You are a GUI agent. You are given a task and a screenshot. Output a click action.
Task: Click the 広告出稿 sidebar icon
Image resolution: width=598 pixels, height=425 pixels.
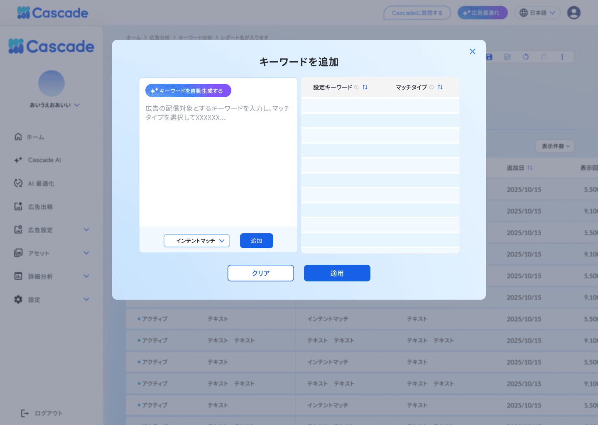[x=18, y=206]
